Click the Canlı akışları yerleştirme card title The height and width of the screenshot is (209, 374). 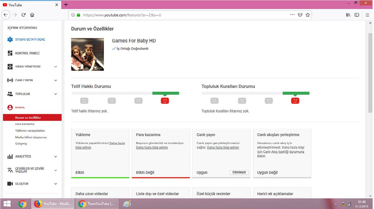tap(278, 135)
